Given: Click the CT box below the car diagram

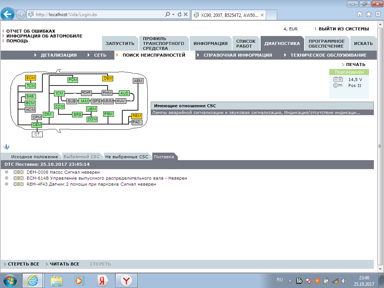Looking at the screenshot, I should [37, 134].
